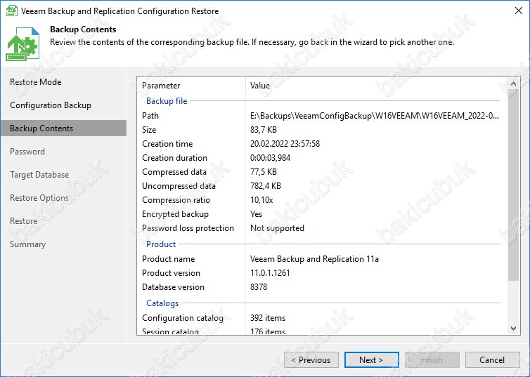Click the Product version label
The height and width of the screenshot is (377, 530).
[171, 273]
